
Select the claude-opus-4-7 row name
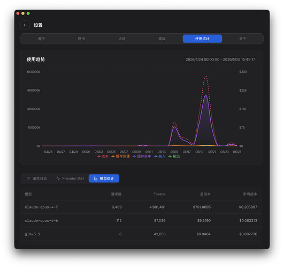pyautogui.click(x=41, y=207)
